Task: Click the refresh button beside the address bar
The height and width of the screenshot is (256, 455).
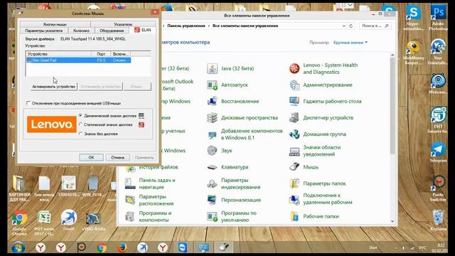Action: [x=350, y=26]
